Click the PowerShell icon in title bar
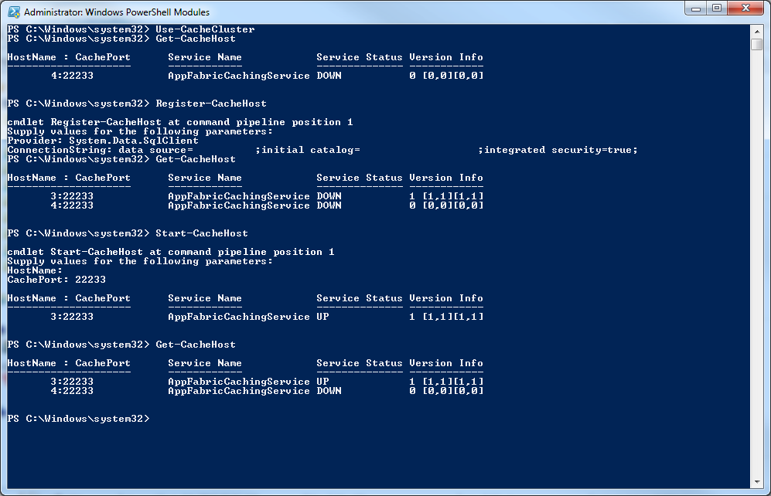 [x=13, y=12]
